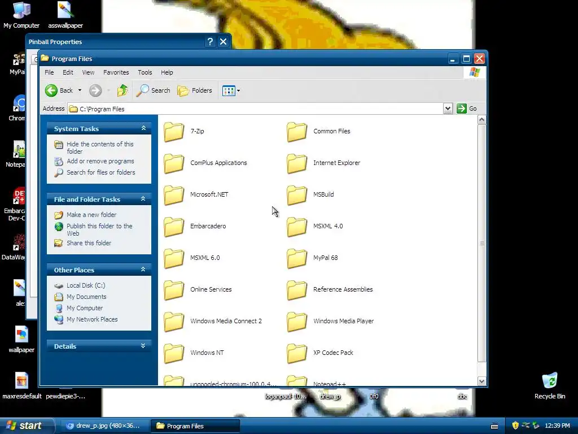
Task: Select the MSXML 4.0 folder icon
Action: [297, 226]
